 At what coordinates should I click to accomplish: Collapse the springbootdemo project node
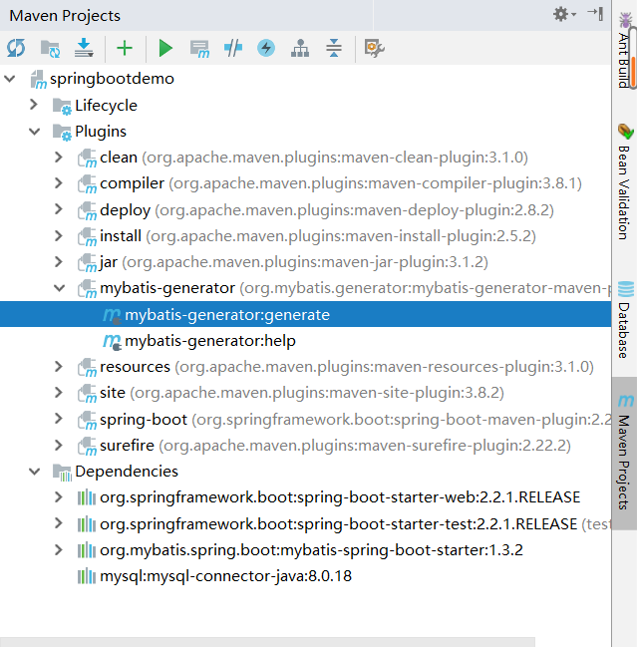click(x=10, y=79)
